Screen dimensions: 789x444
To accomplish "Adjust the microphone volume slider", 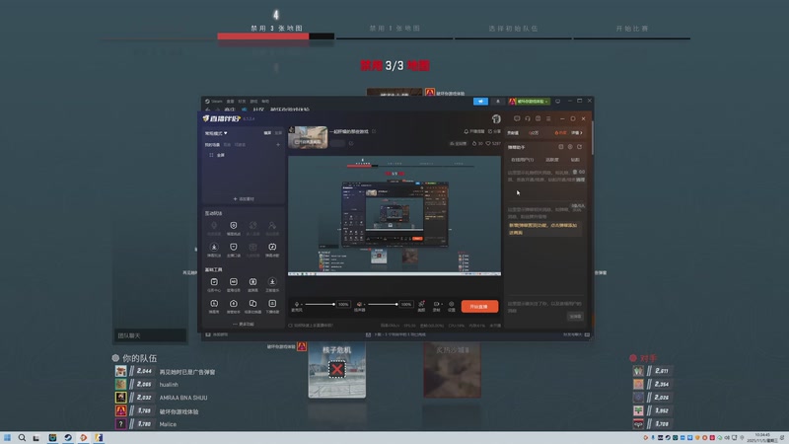I will point(320,304).
